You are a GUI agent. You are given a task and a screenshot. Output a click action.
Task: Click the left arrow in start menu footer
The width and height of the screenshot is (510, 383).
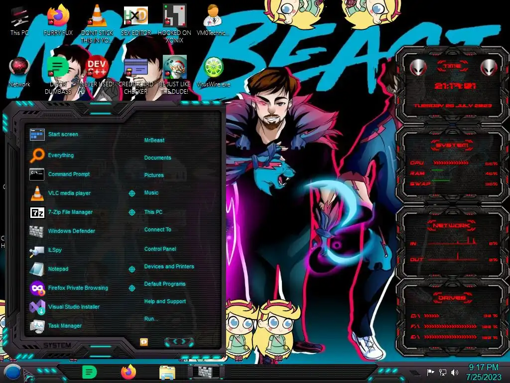pyautogui.click(x=174, y=341)
